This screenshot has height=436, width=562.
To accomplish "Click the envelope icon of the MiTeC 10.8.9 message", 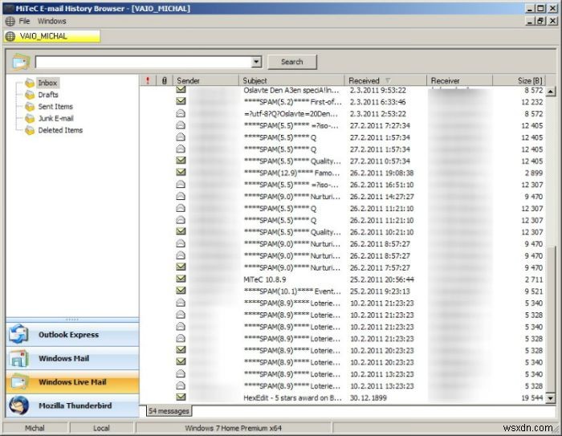I will pyautogui.click(x=181, y=279).
